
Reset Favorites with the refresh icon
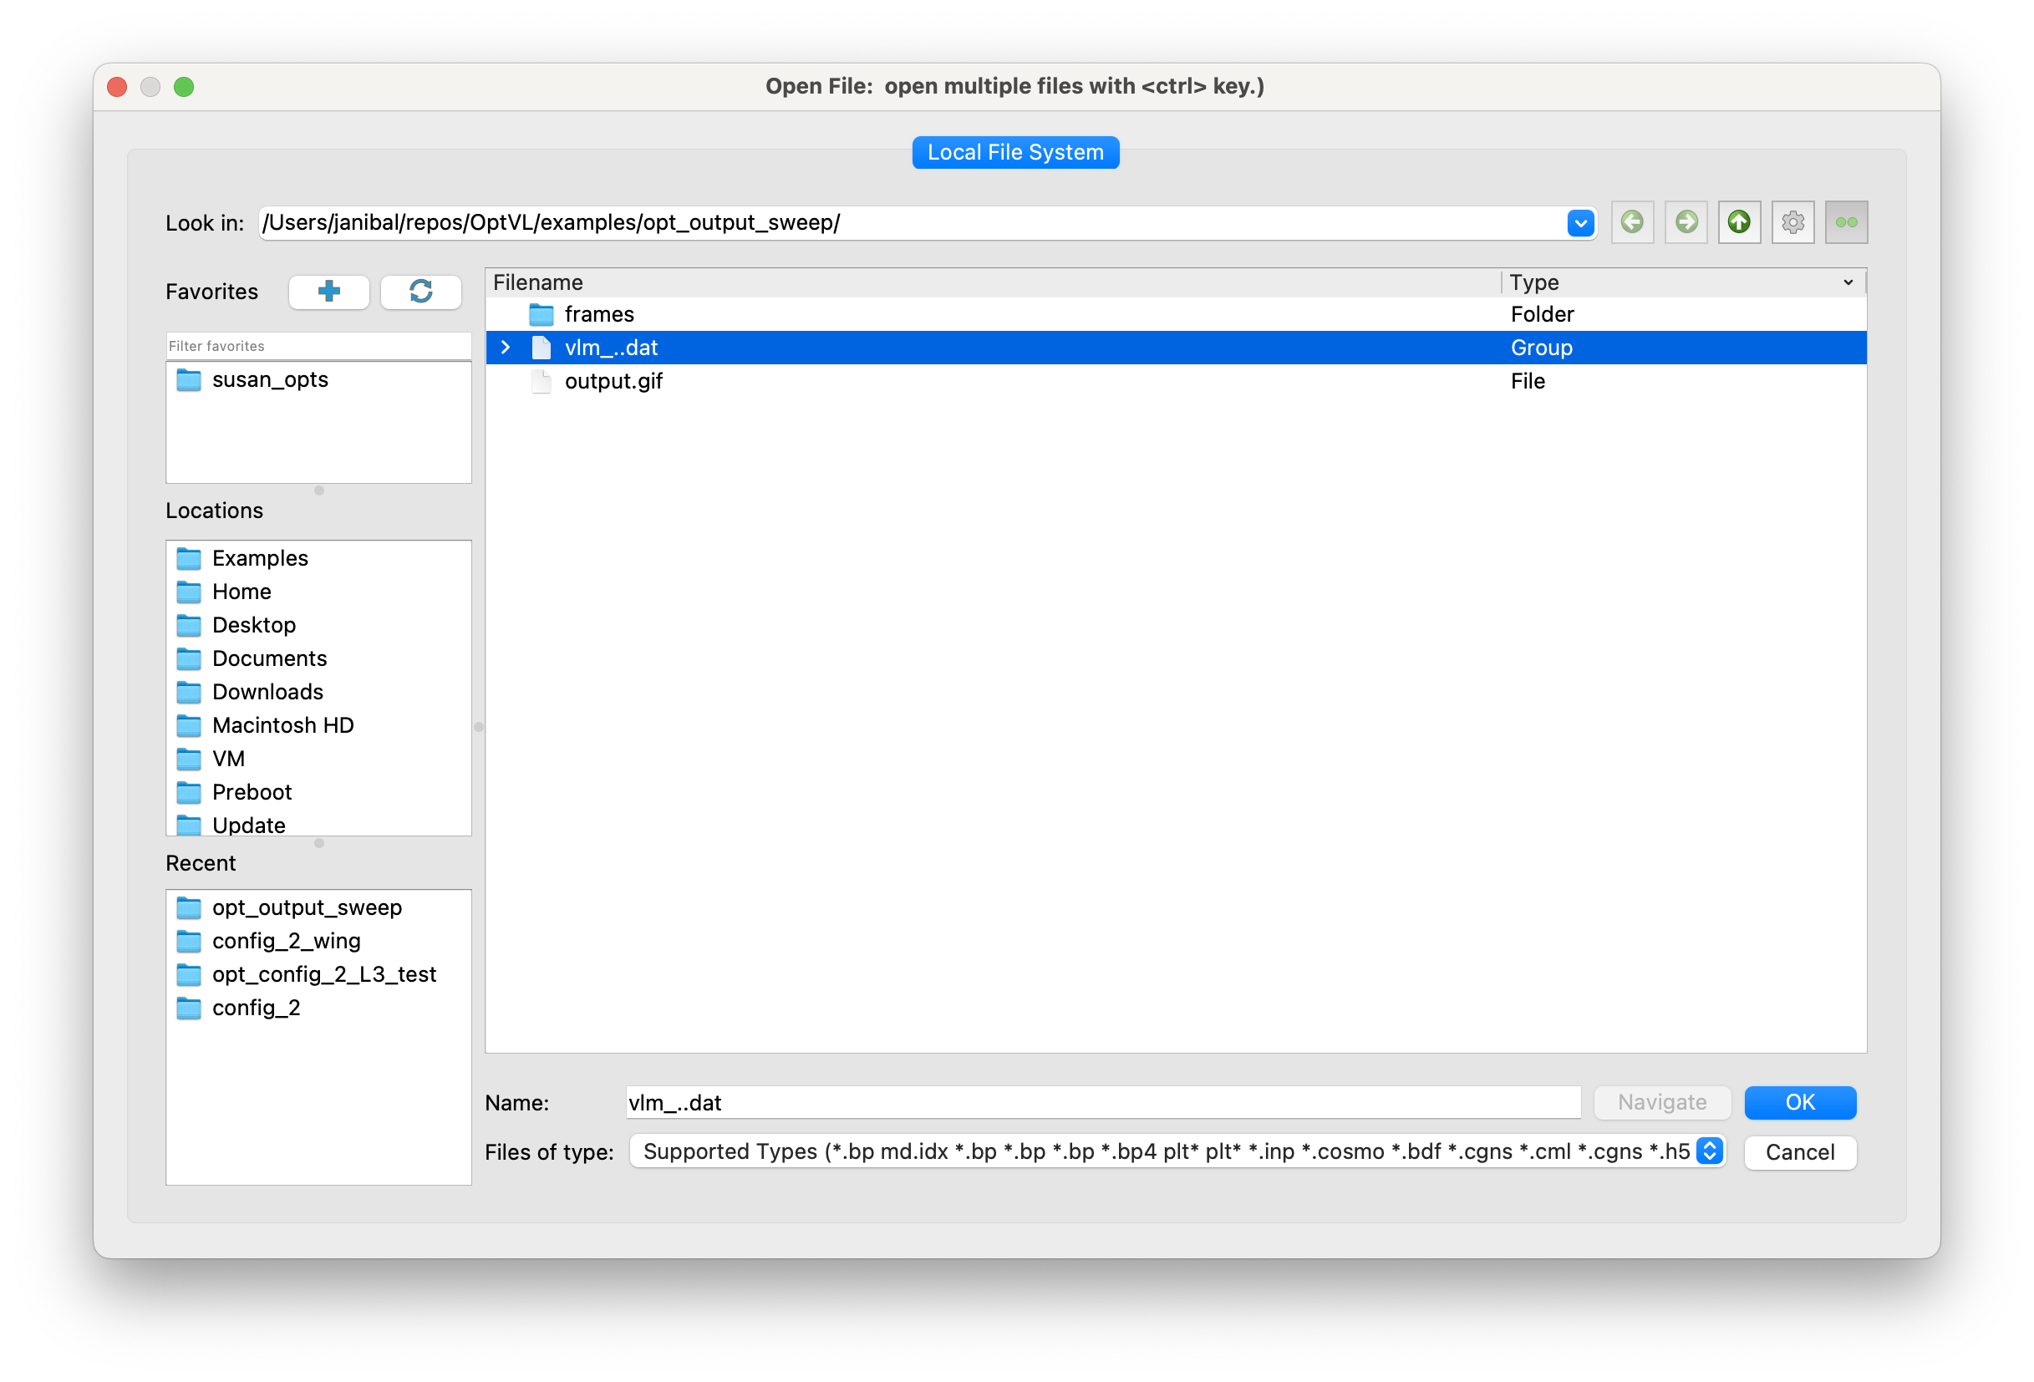(x=421, y=292)
